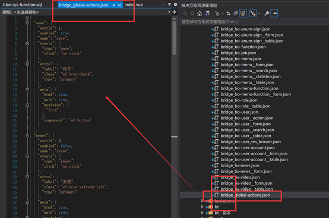Click the JSON icon of bridge_bo-menu-function.json
329x218 pixels.
coord(216,88)
